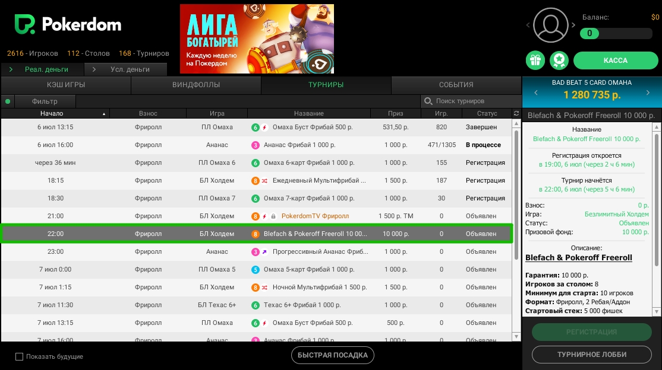Sort by Статус column header
The width and height of the screenshot is (662, 370).
pos(487,113)
